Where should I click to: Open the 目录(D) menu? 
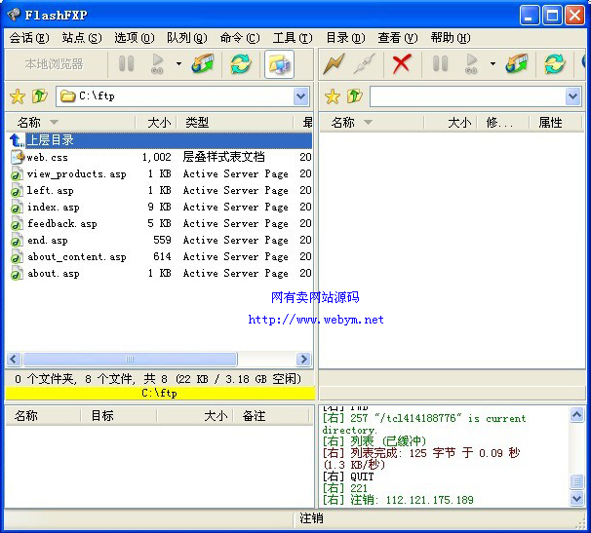345,38
